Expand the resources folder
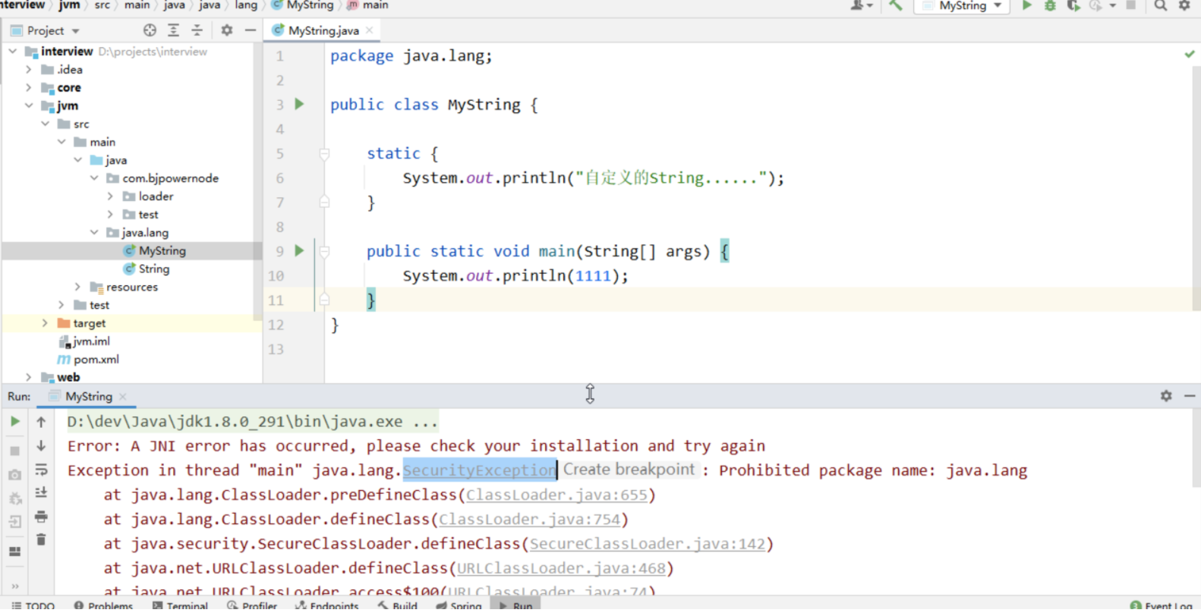The height and width of the screenshot is (616, 1201). tap(77, 287)
